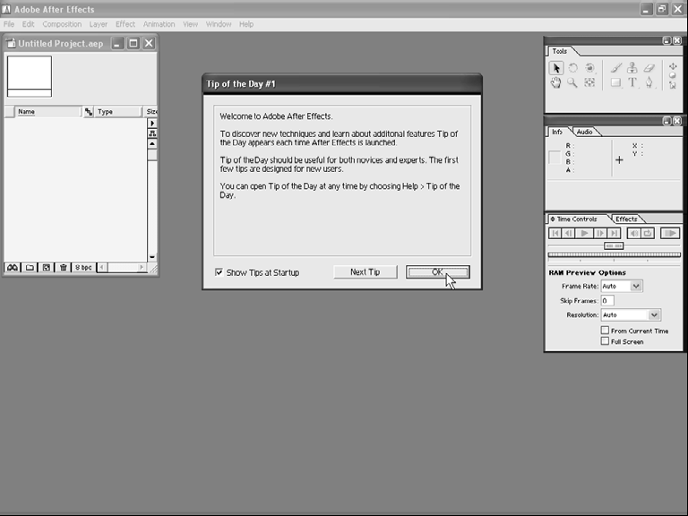Select the Selection arrow tool
Viewport: 688px width, 516px height.
click(x=556, y=68)
